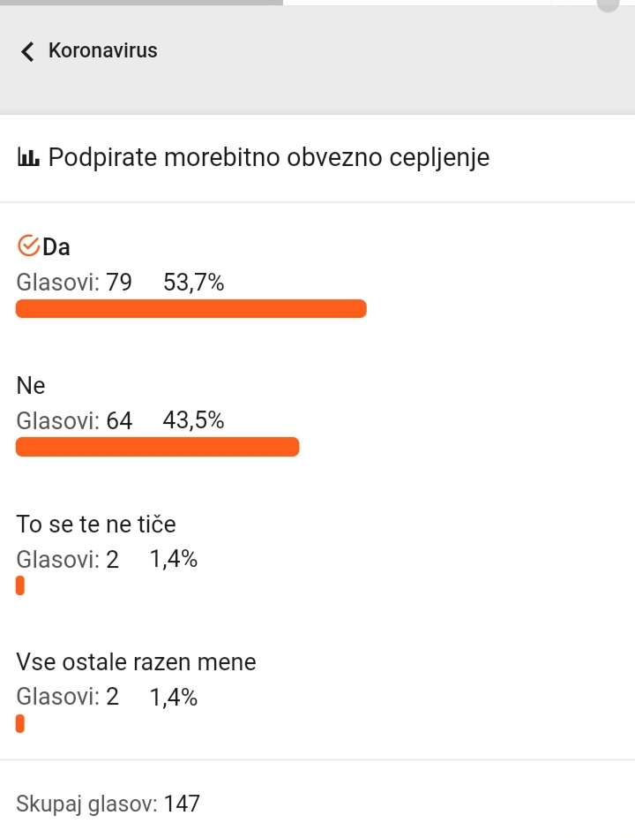Choose the To se te ne tiče option

point(96,524)
